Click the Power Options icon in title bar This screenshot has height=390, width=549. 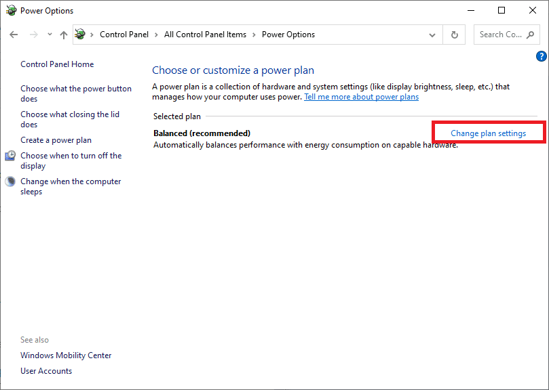pyautogui.click(x=11, y=10)
